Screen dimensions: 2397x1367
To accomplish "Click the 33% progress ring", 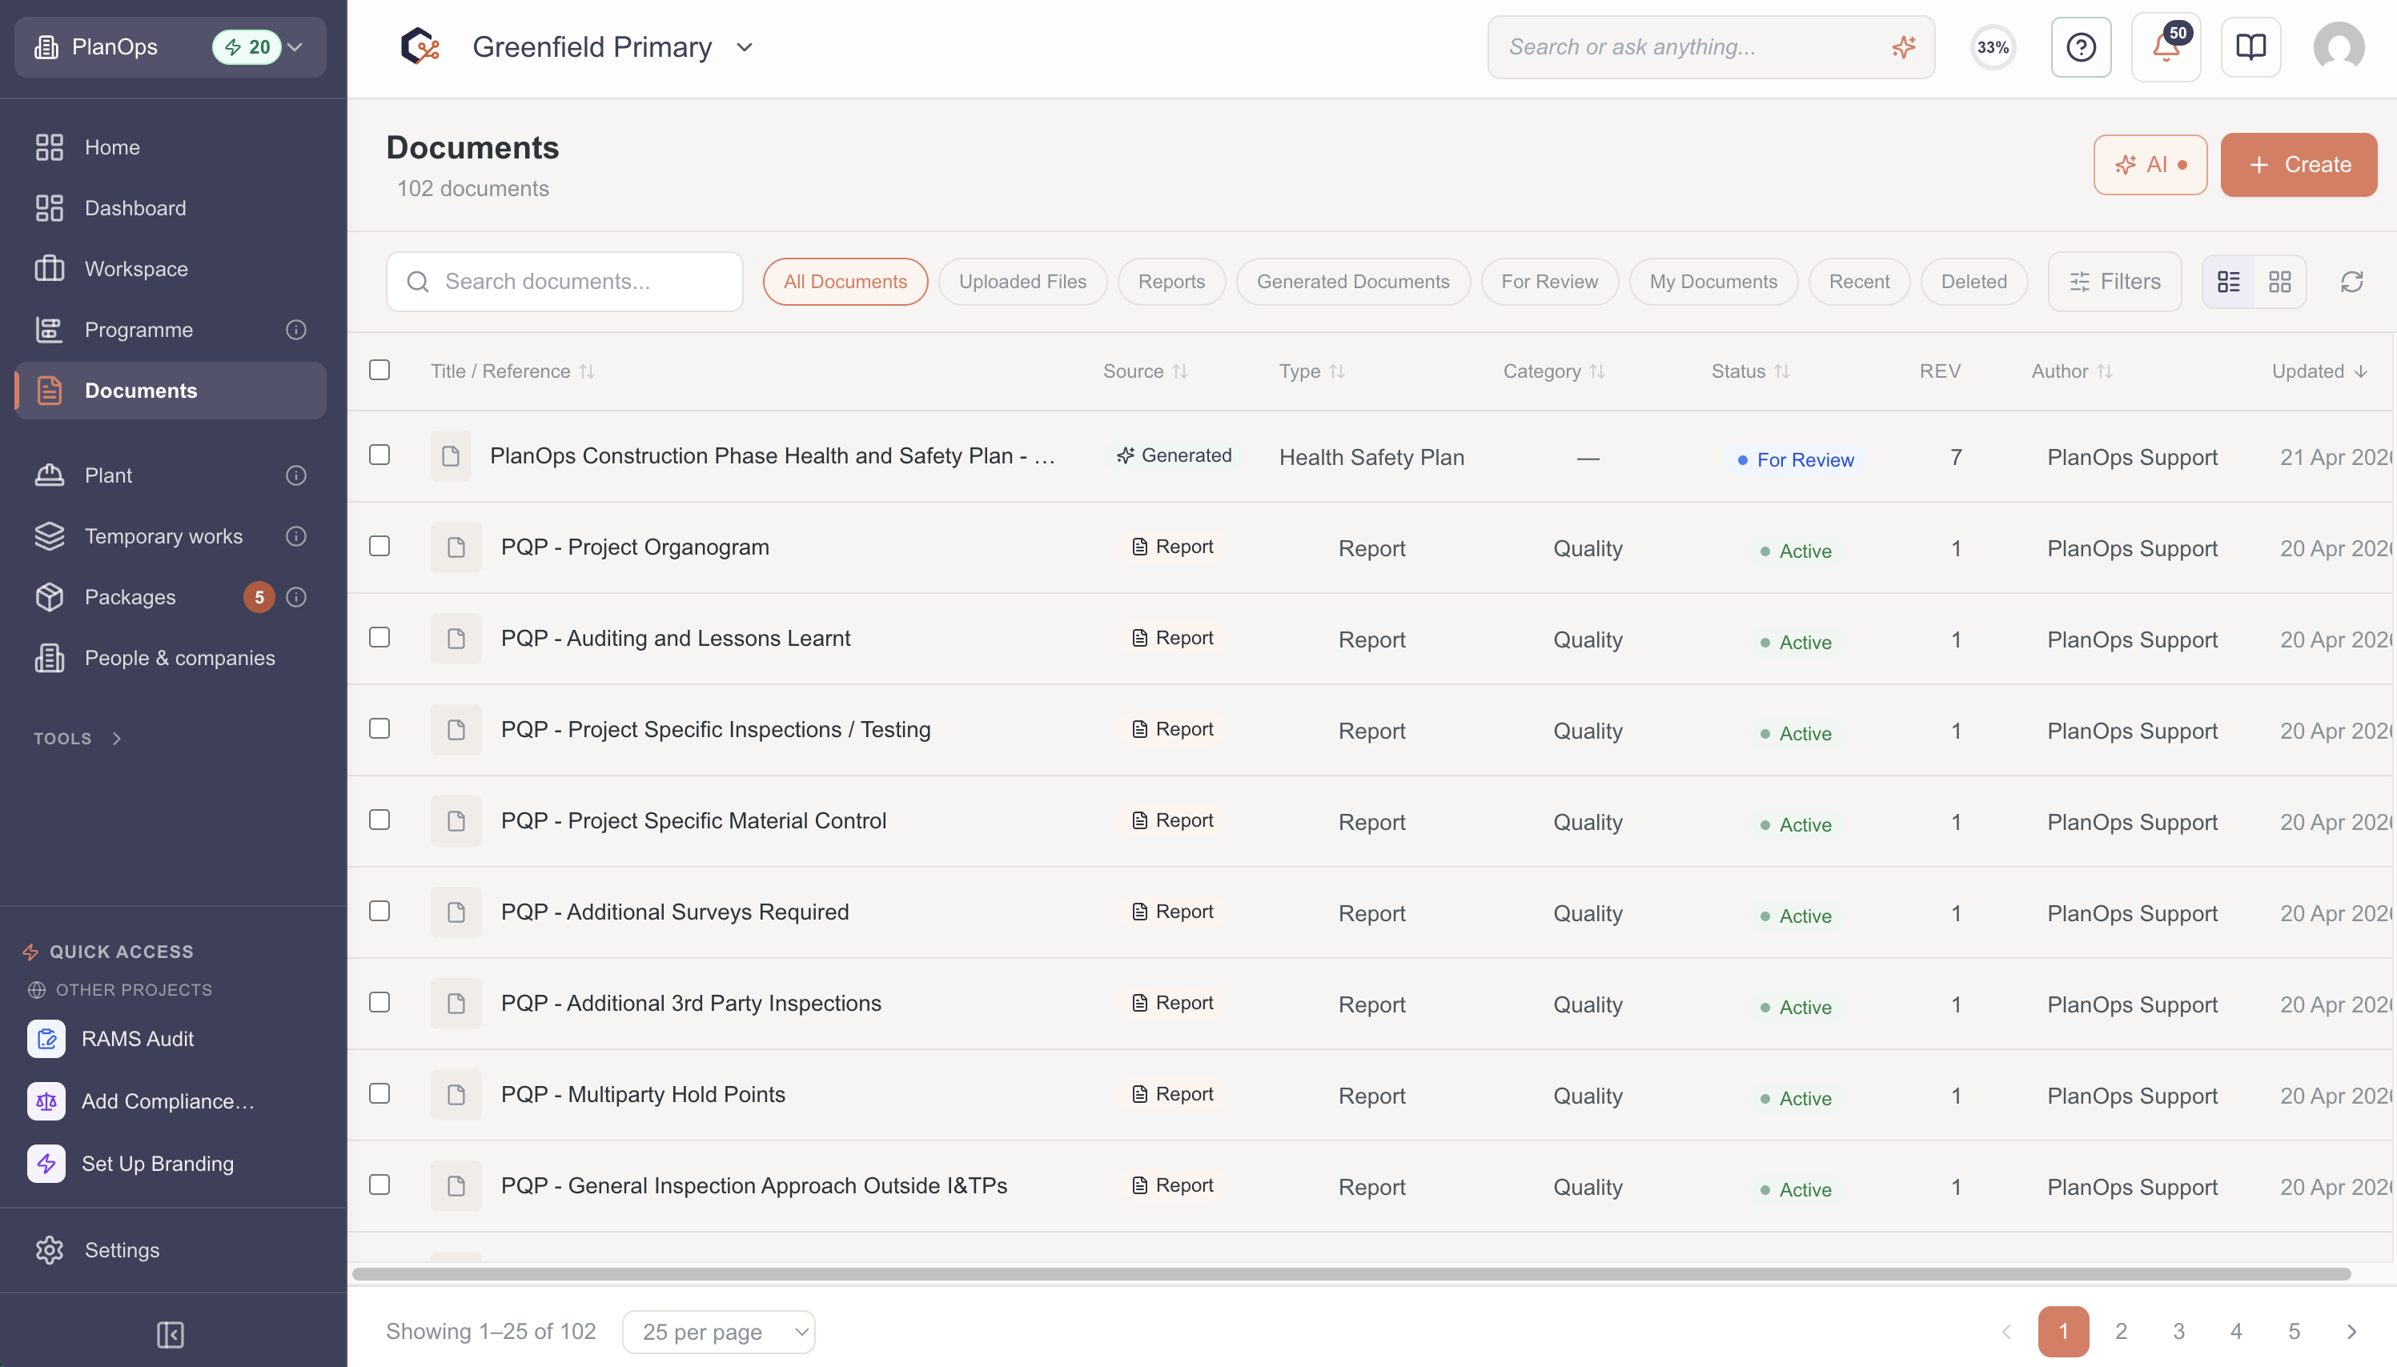I will click(x=1993, y=47).
